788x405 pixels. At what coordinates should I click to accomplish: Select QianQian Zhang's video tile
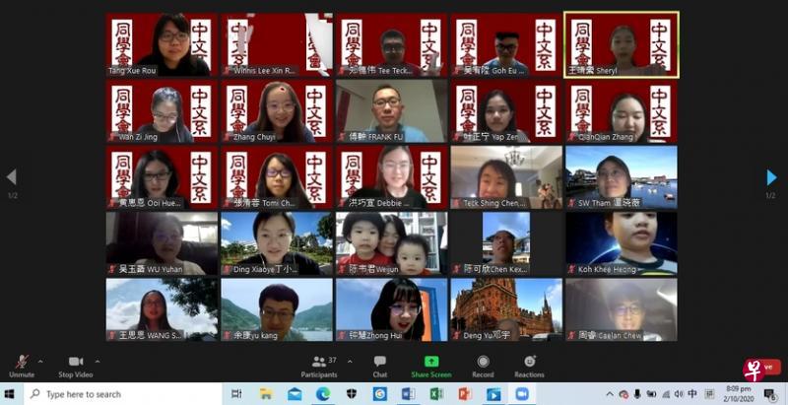point(622,110)
